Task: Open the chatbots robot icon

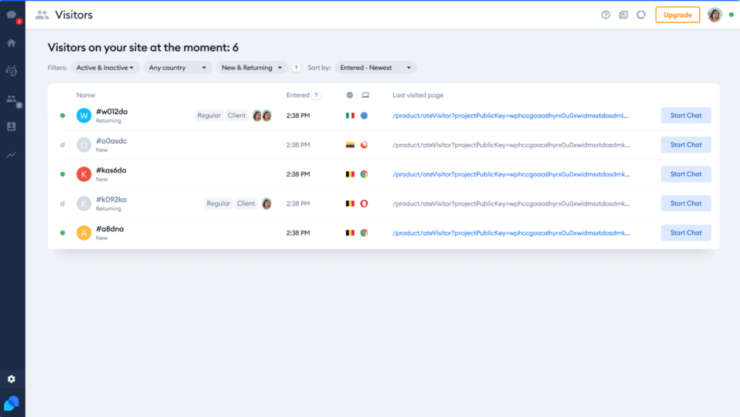Action: [12, 70]
